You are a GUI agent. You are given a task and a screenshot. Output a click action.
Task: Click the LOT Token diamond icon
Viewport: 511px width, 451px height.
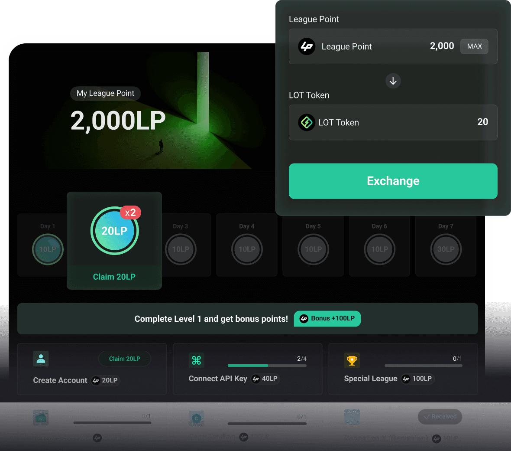(x=306, y=122)
